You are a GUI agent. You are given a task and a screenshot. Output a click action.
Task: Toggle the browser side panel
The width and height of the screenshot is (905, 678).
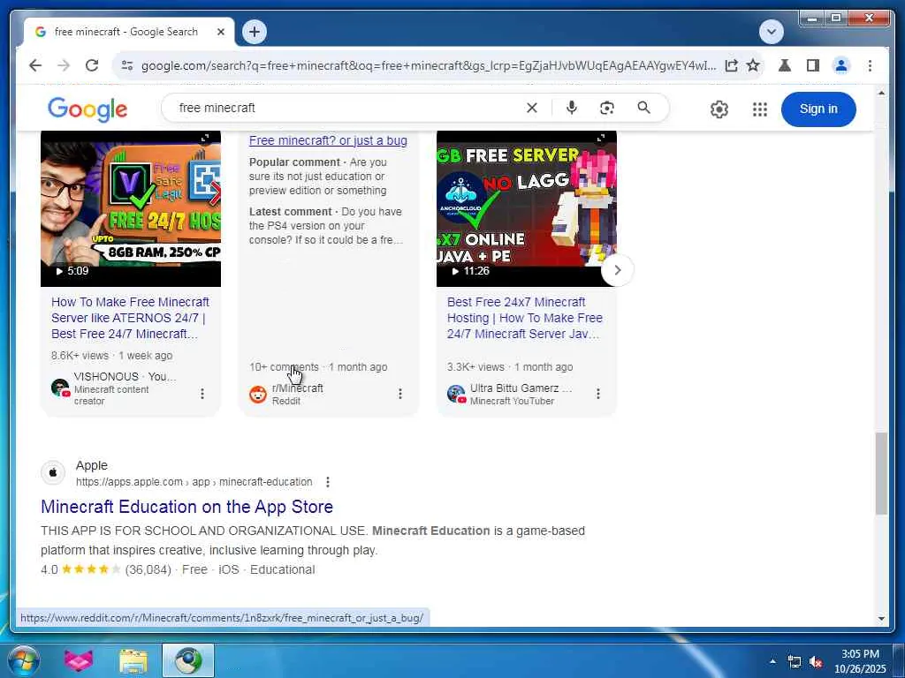pos(813,65)
